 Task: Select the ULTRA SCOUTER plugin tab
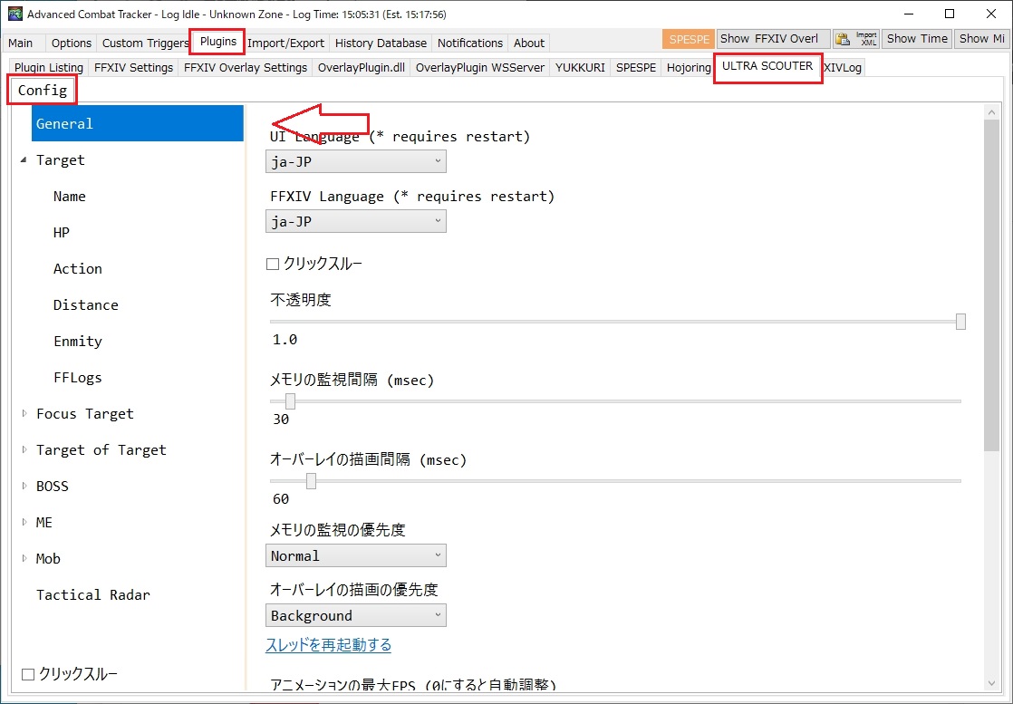[767, 66]
